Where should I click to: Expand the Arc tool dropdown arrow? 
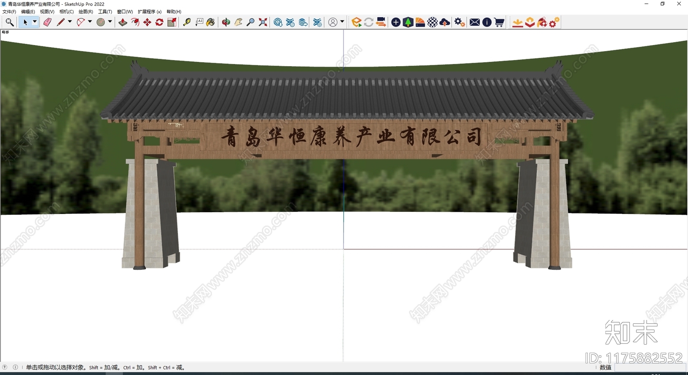[x=90, y=21]
